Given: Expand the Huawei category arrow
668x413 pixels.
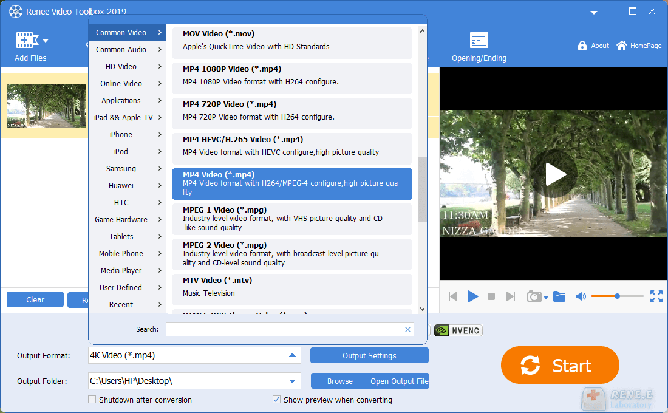Looking at the screenshot, I should click(160, 186).
